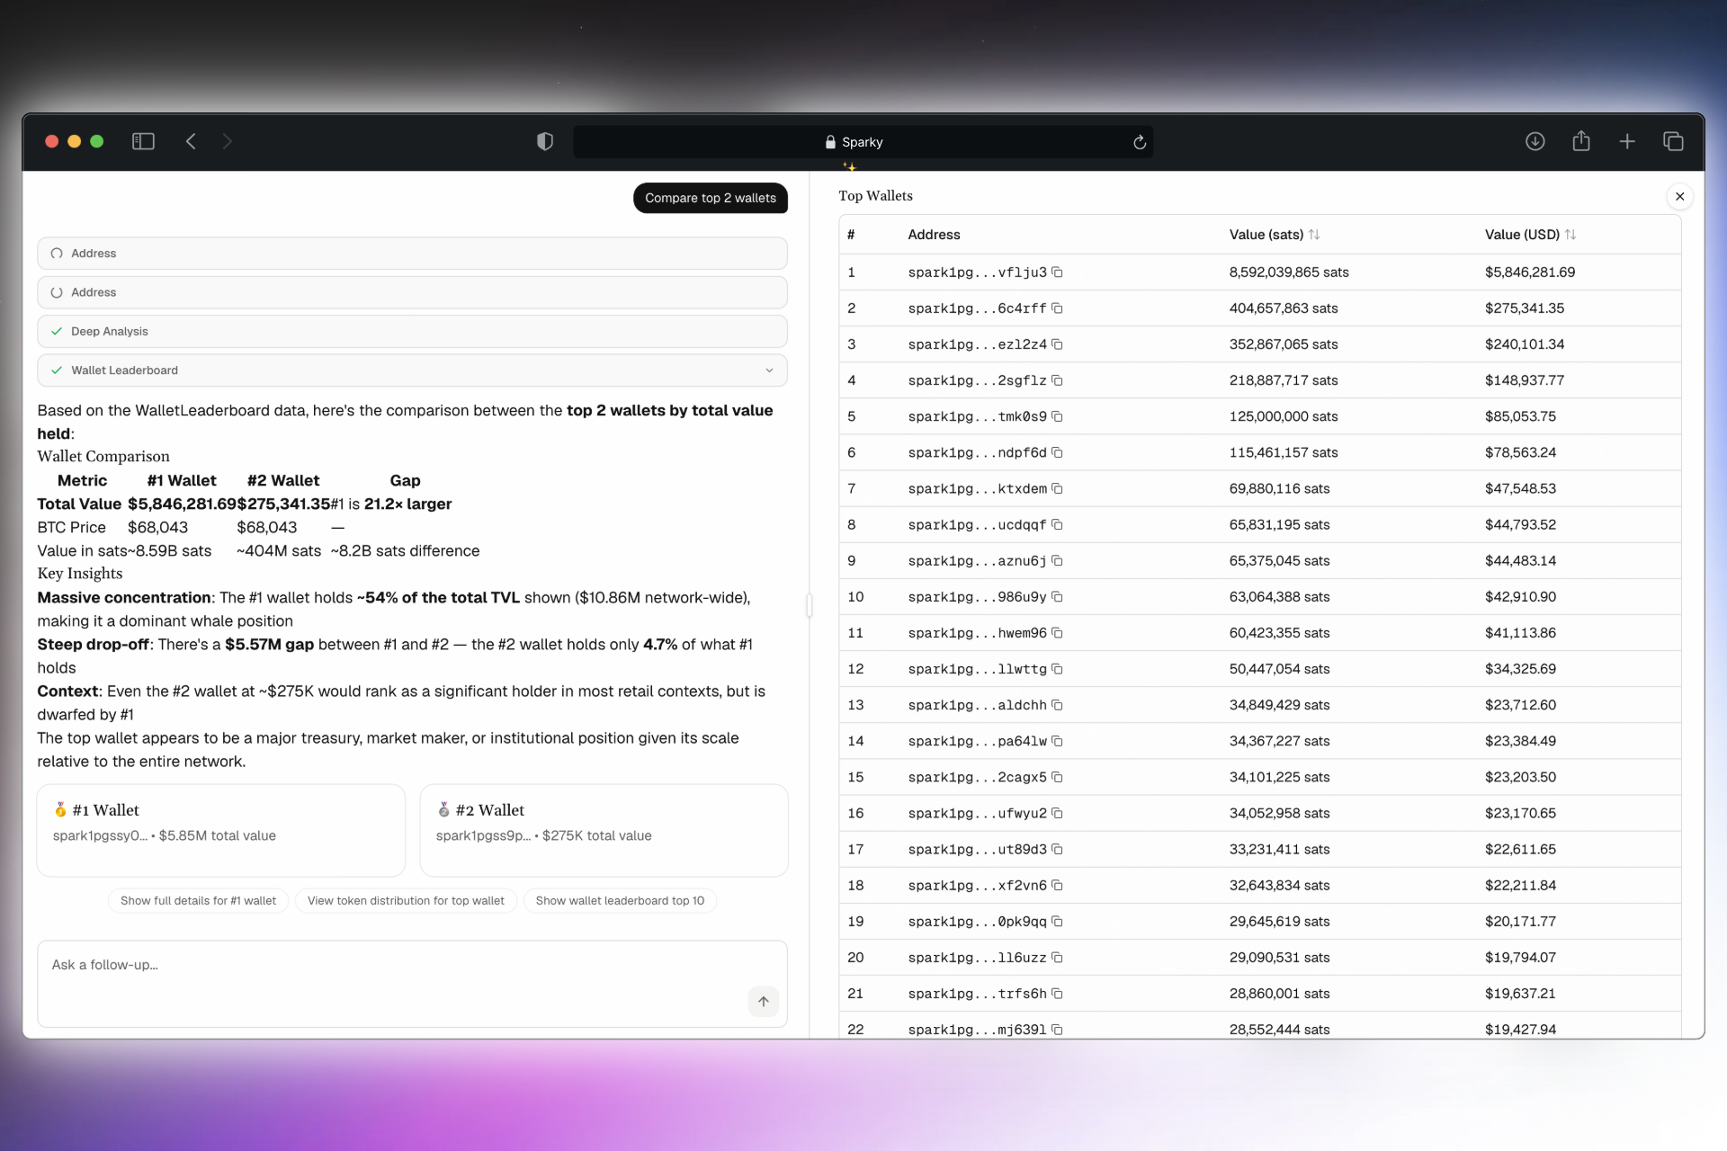
Task: Sort table by Value (sats) column
Action: 1274,235
